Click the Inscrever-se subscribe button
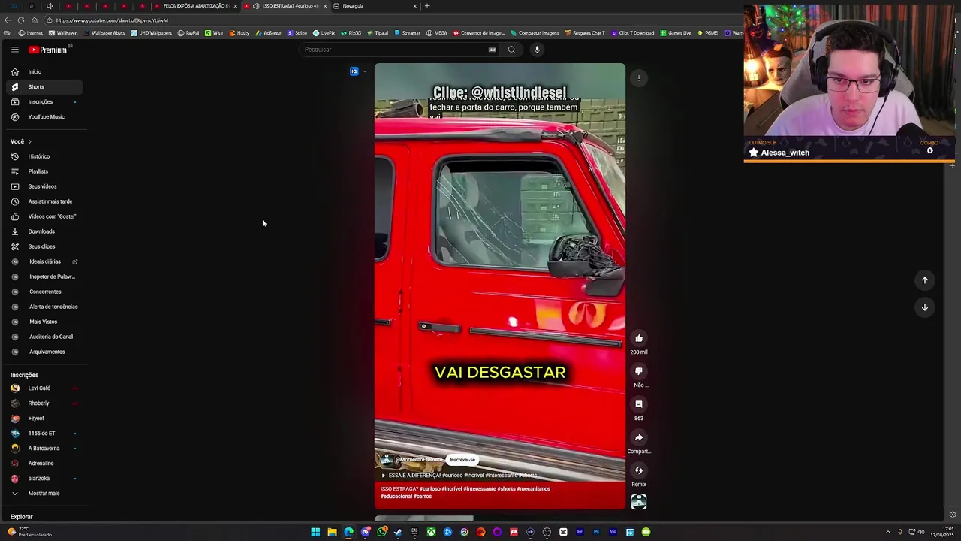The image size is (961, 541). [x=462, y=460]
